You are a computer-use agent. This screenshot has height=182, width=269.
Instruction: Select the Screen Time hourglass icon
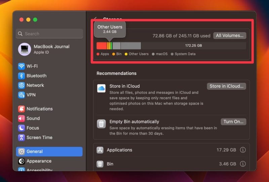coord(22,138)
